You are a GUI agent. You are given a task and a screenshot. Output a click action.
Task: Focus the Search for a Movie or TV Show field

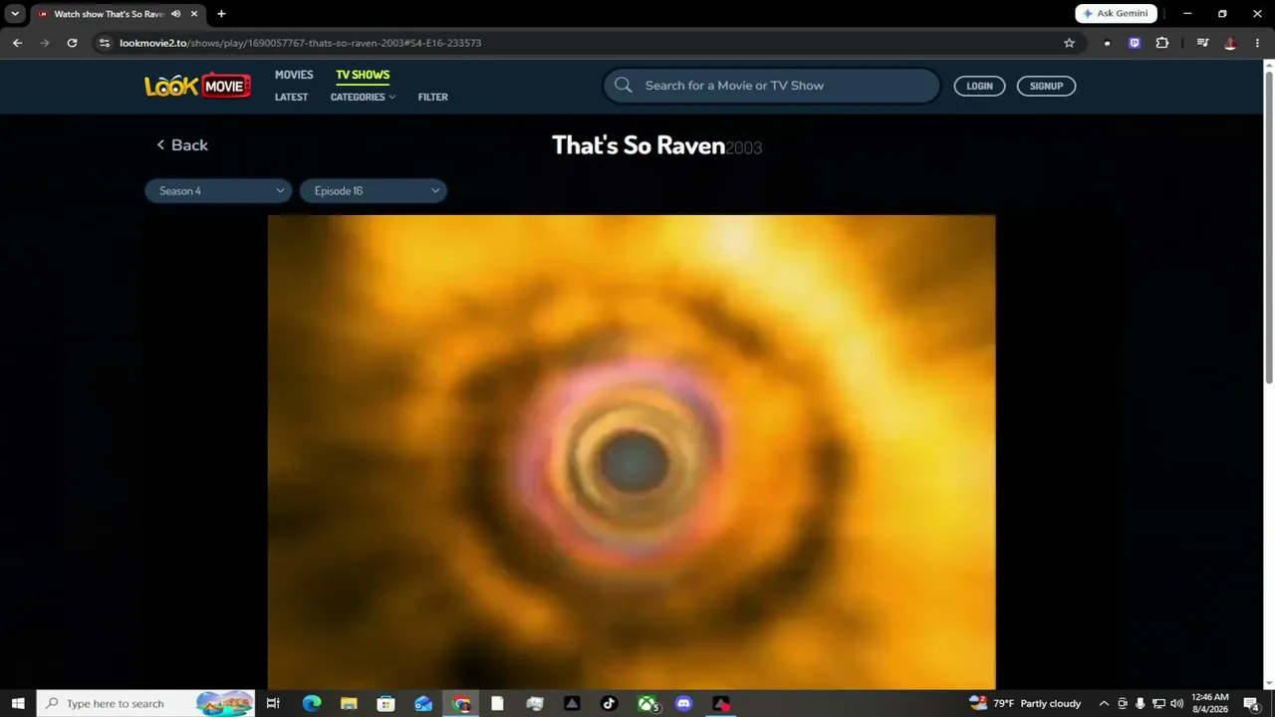[x=772, y=86]
